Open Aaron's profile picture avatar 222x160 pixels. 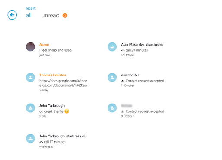[x=30, y=47]
